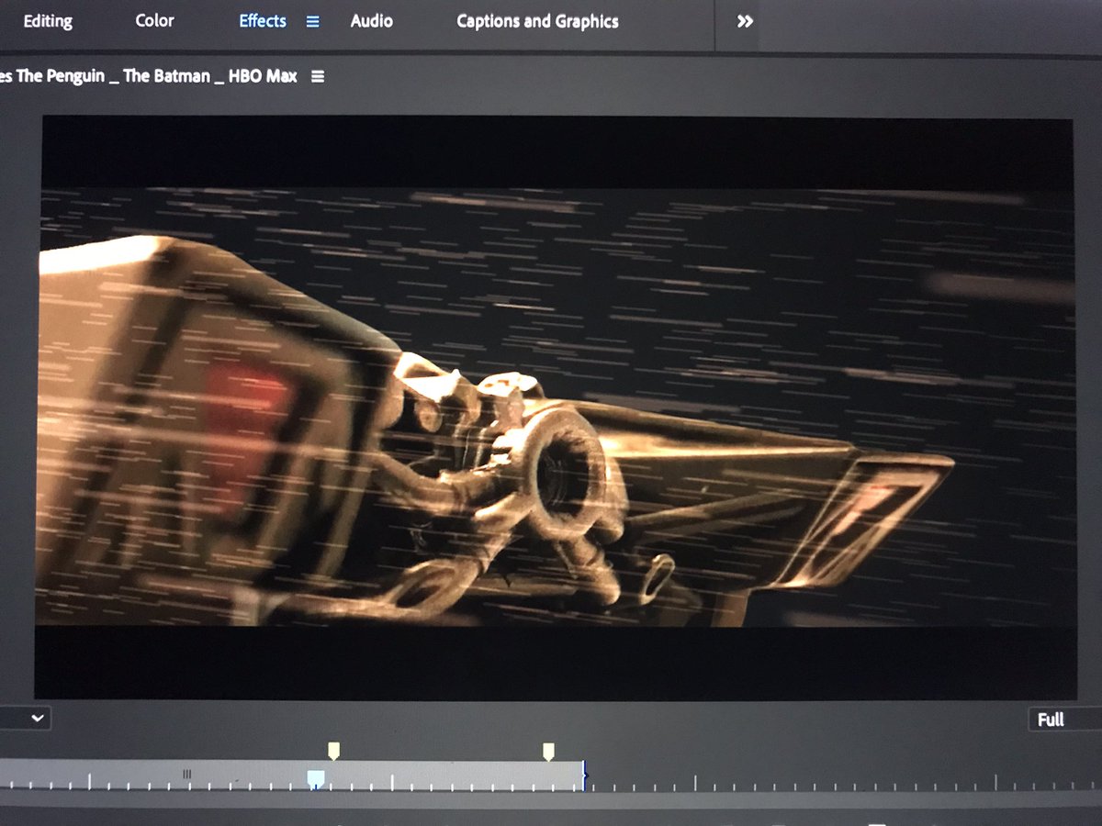The width and height of the screenshot is (1102, 826).
Task: Open the Full playback resolution dropdown
Action: (x=1064, y=720)
